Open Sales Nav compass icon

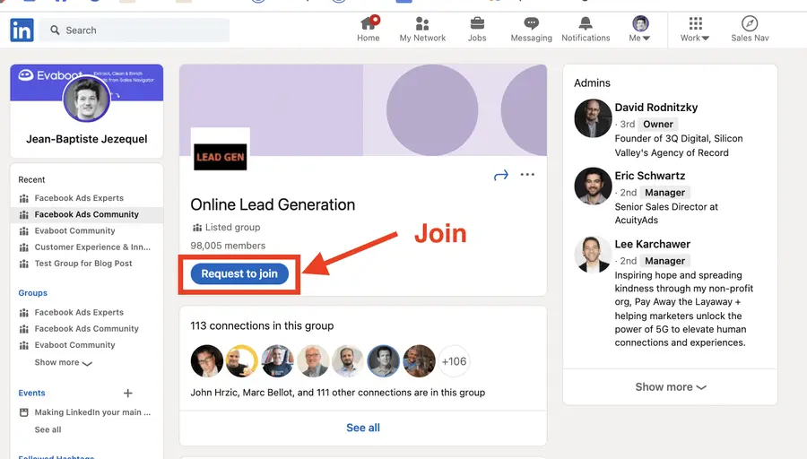750,23
